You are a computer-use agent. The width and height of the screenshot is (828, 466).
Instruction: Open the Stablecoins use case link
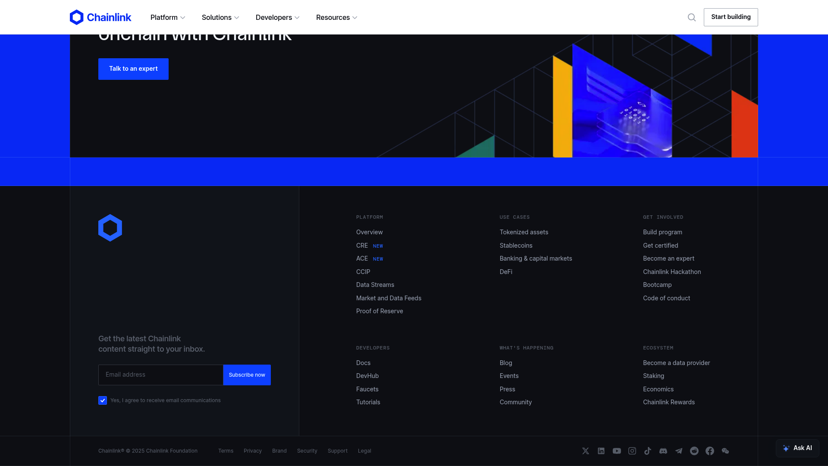516,246
